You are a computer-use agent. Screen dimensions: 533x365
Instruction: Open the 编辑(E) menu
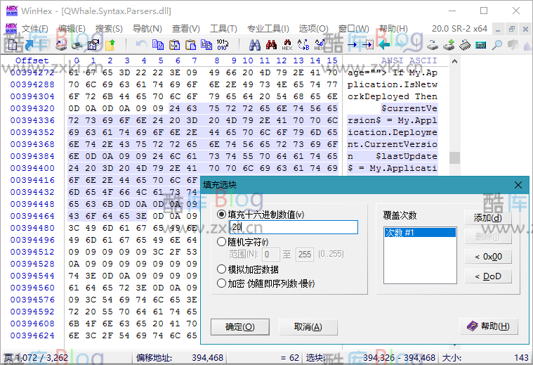[72, 29]
